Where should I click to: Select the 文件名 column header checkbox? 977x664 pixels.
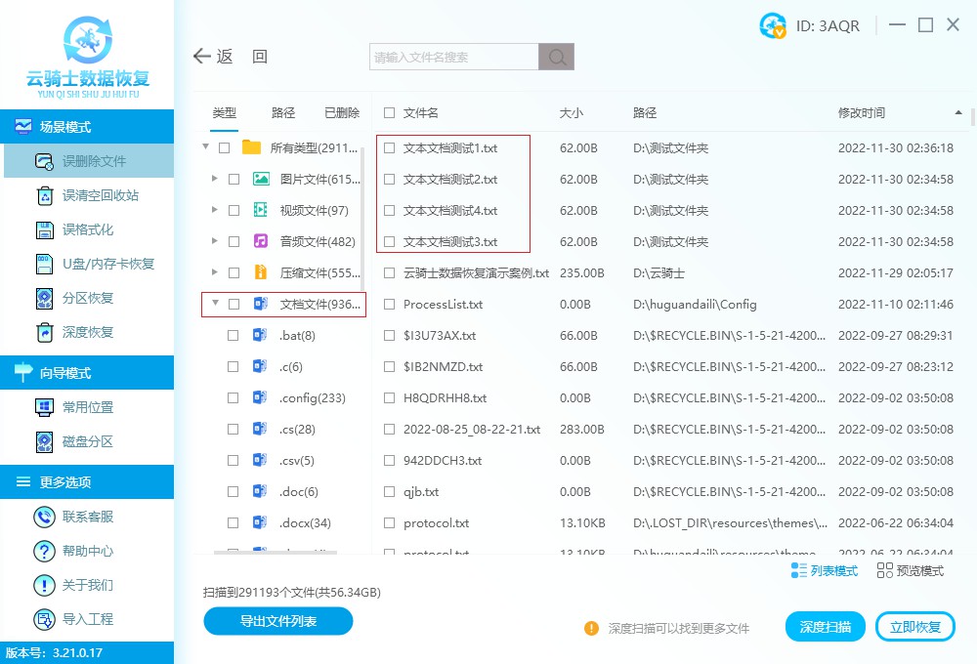click(388, 112)
